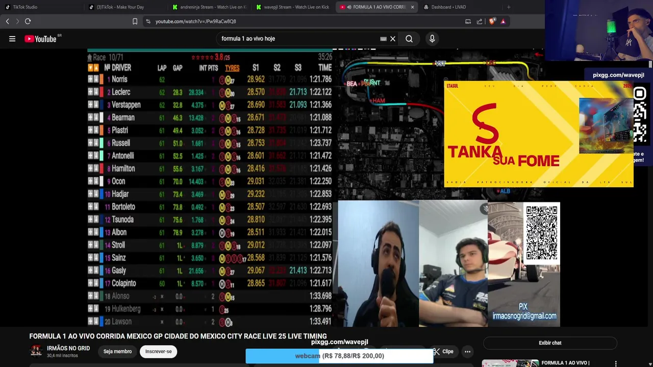Click the video title FORMULA 1 AO VIVO CORRIDA MEXICO GP
Viewport: 653px width, 367px height.
point(178,336)
